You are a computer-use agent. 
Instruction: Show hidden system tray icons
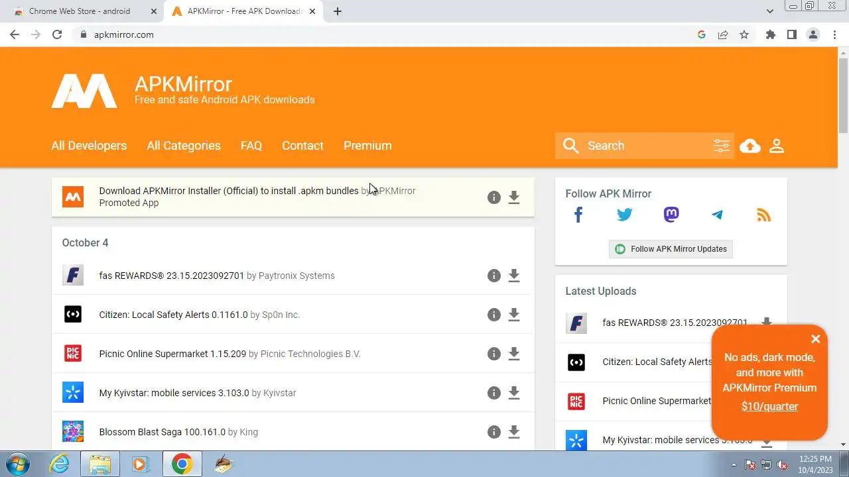734,464
